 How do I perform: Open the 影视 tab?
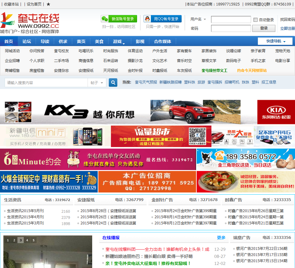tap(140, 41)
